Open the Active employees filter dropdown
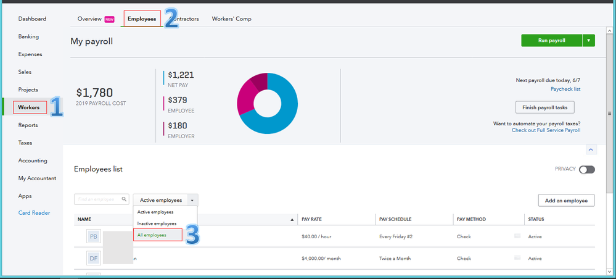The height and width of the screenshot is (279, 616). coord(165,200)
